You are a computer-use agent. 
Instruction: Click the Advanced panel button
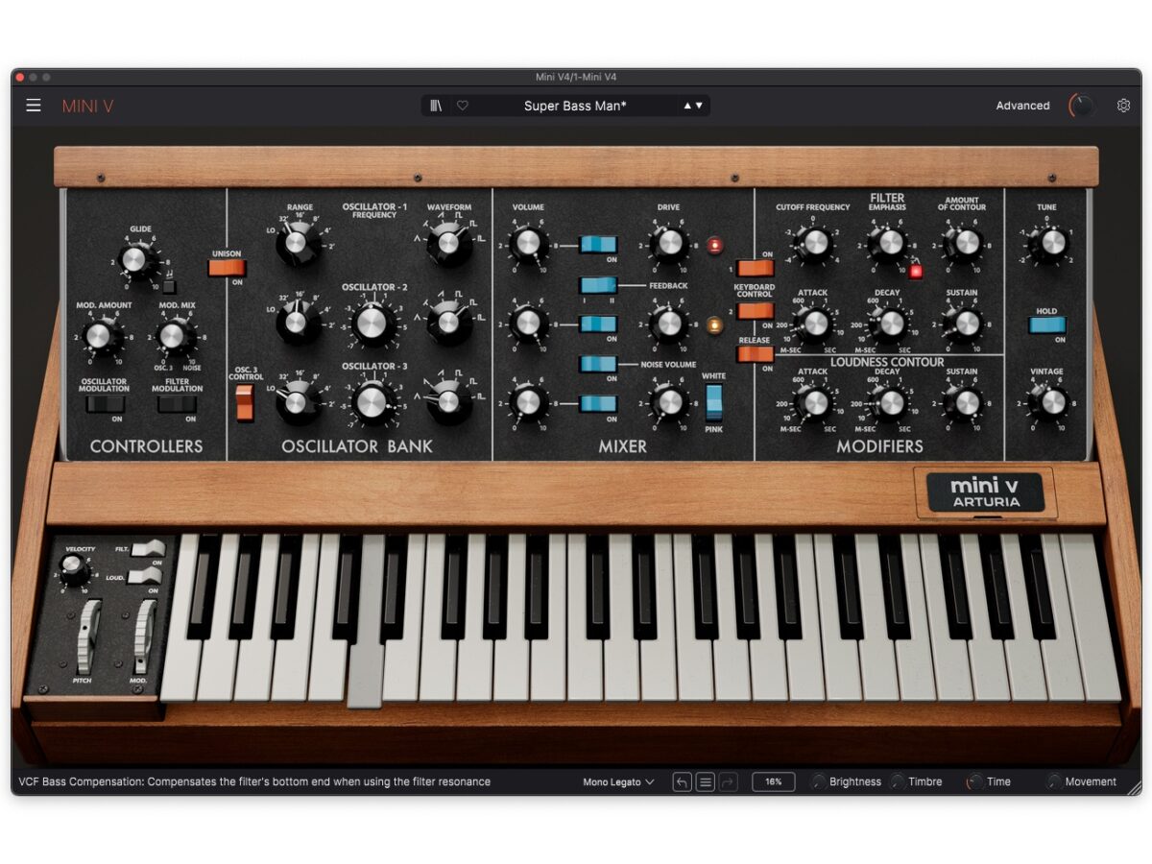1022,106
